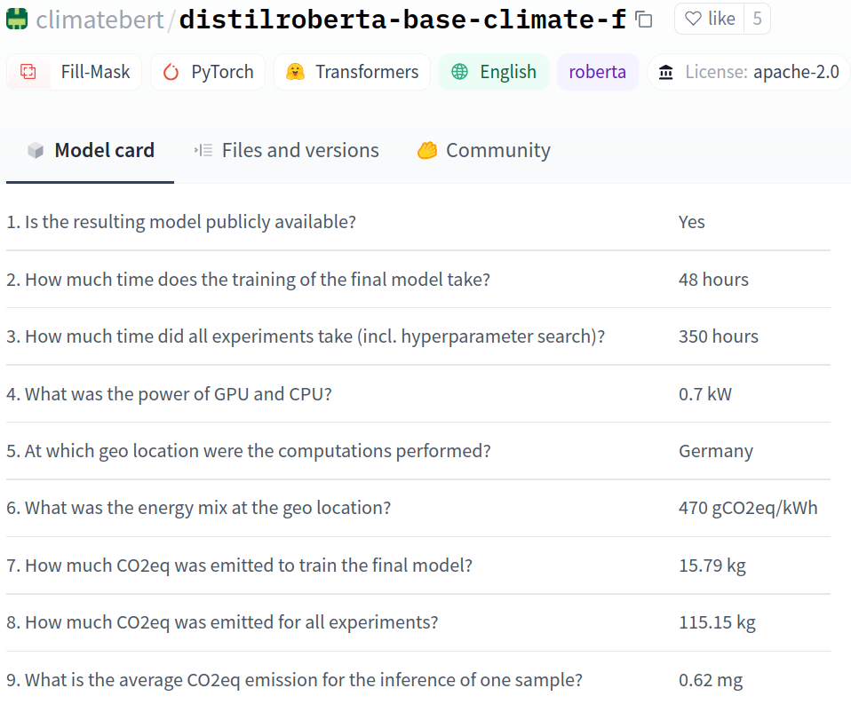Select the roberta tag

pyautogui.click(x=598, y=72)
